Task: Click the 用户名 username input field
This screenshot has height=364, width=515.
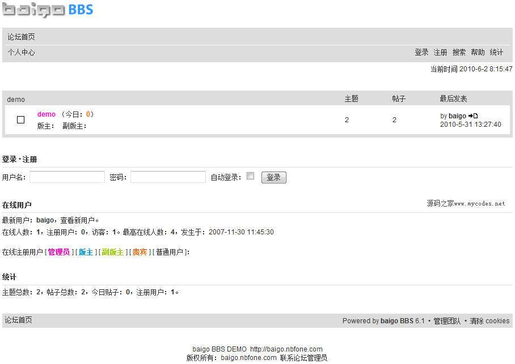Action: click(x=67, y=177)
